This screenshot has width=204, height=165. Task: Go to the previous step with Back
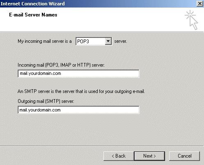click(119, 156)
